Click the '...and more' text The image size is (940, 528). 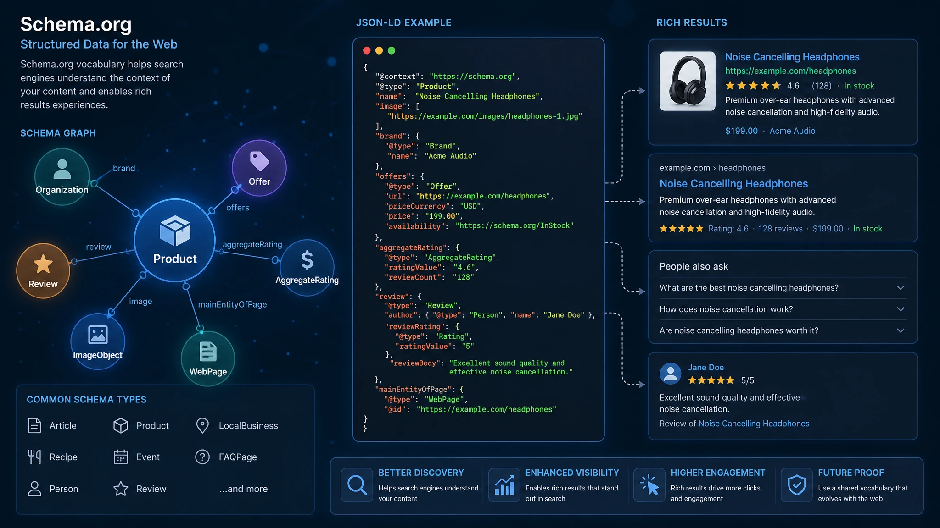243,489
